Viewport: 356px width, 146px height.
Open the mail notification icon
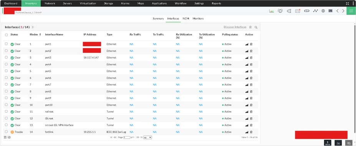298,11
